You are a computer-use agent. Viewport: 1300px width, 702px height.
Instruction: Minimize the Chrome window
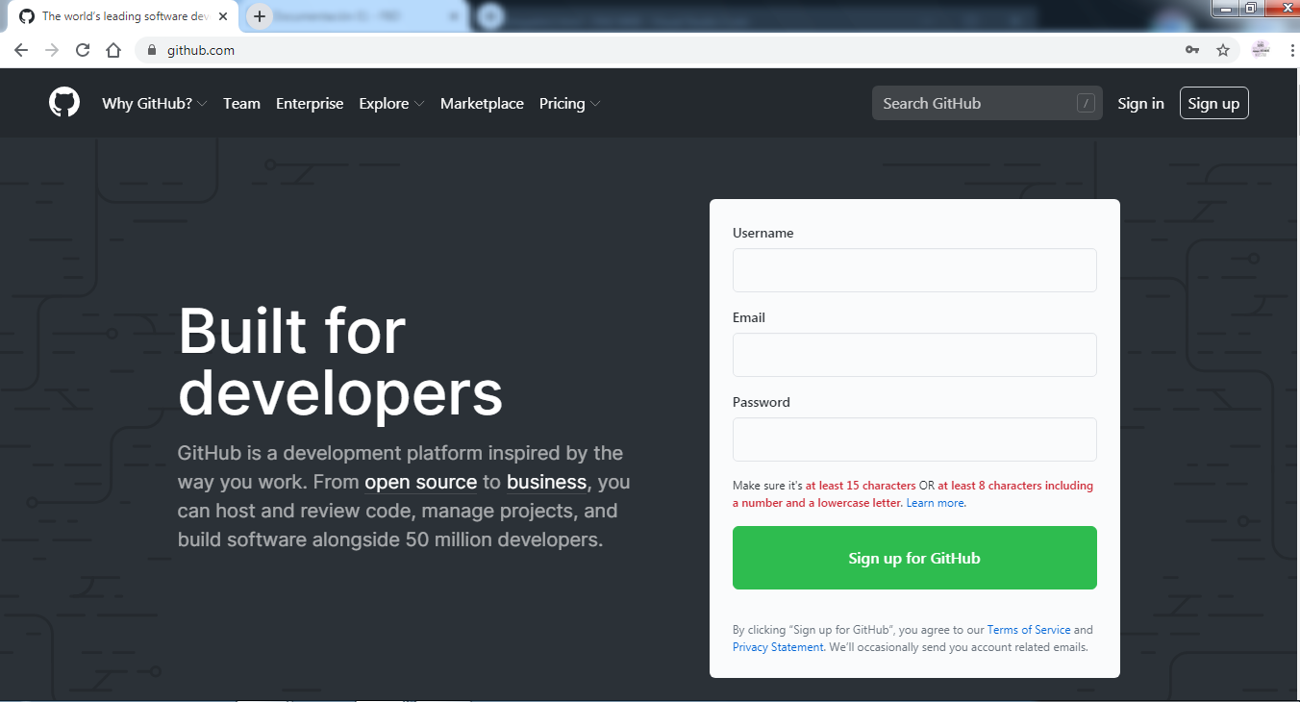[1225, 8]
